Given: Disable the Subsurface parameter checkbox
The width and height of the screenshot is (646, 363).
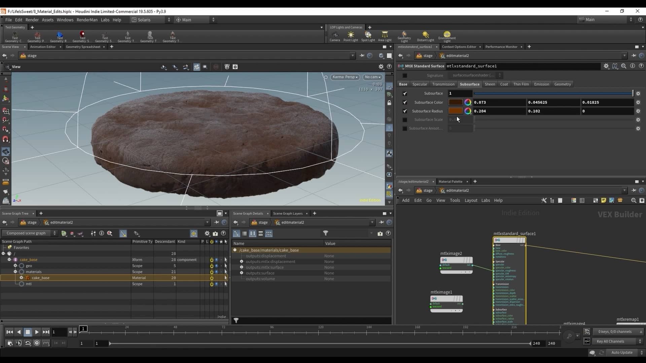Looking at the screenshot, I should (405, 93).
